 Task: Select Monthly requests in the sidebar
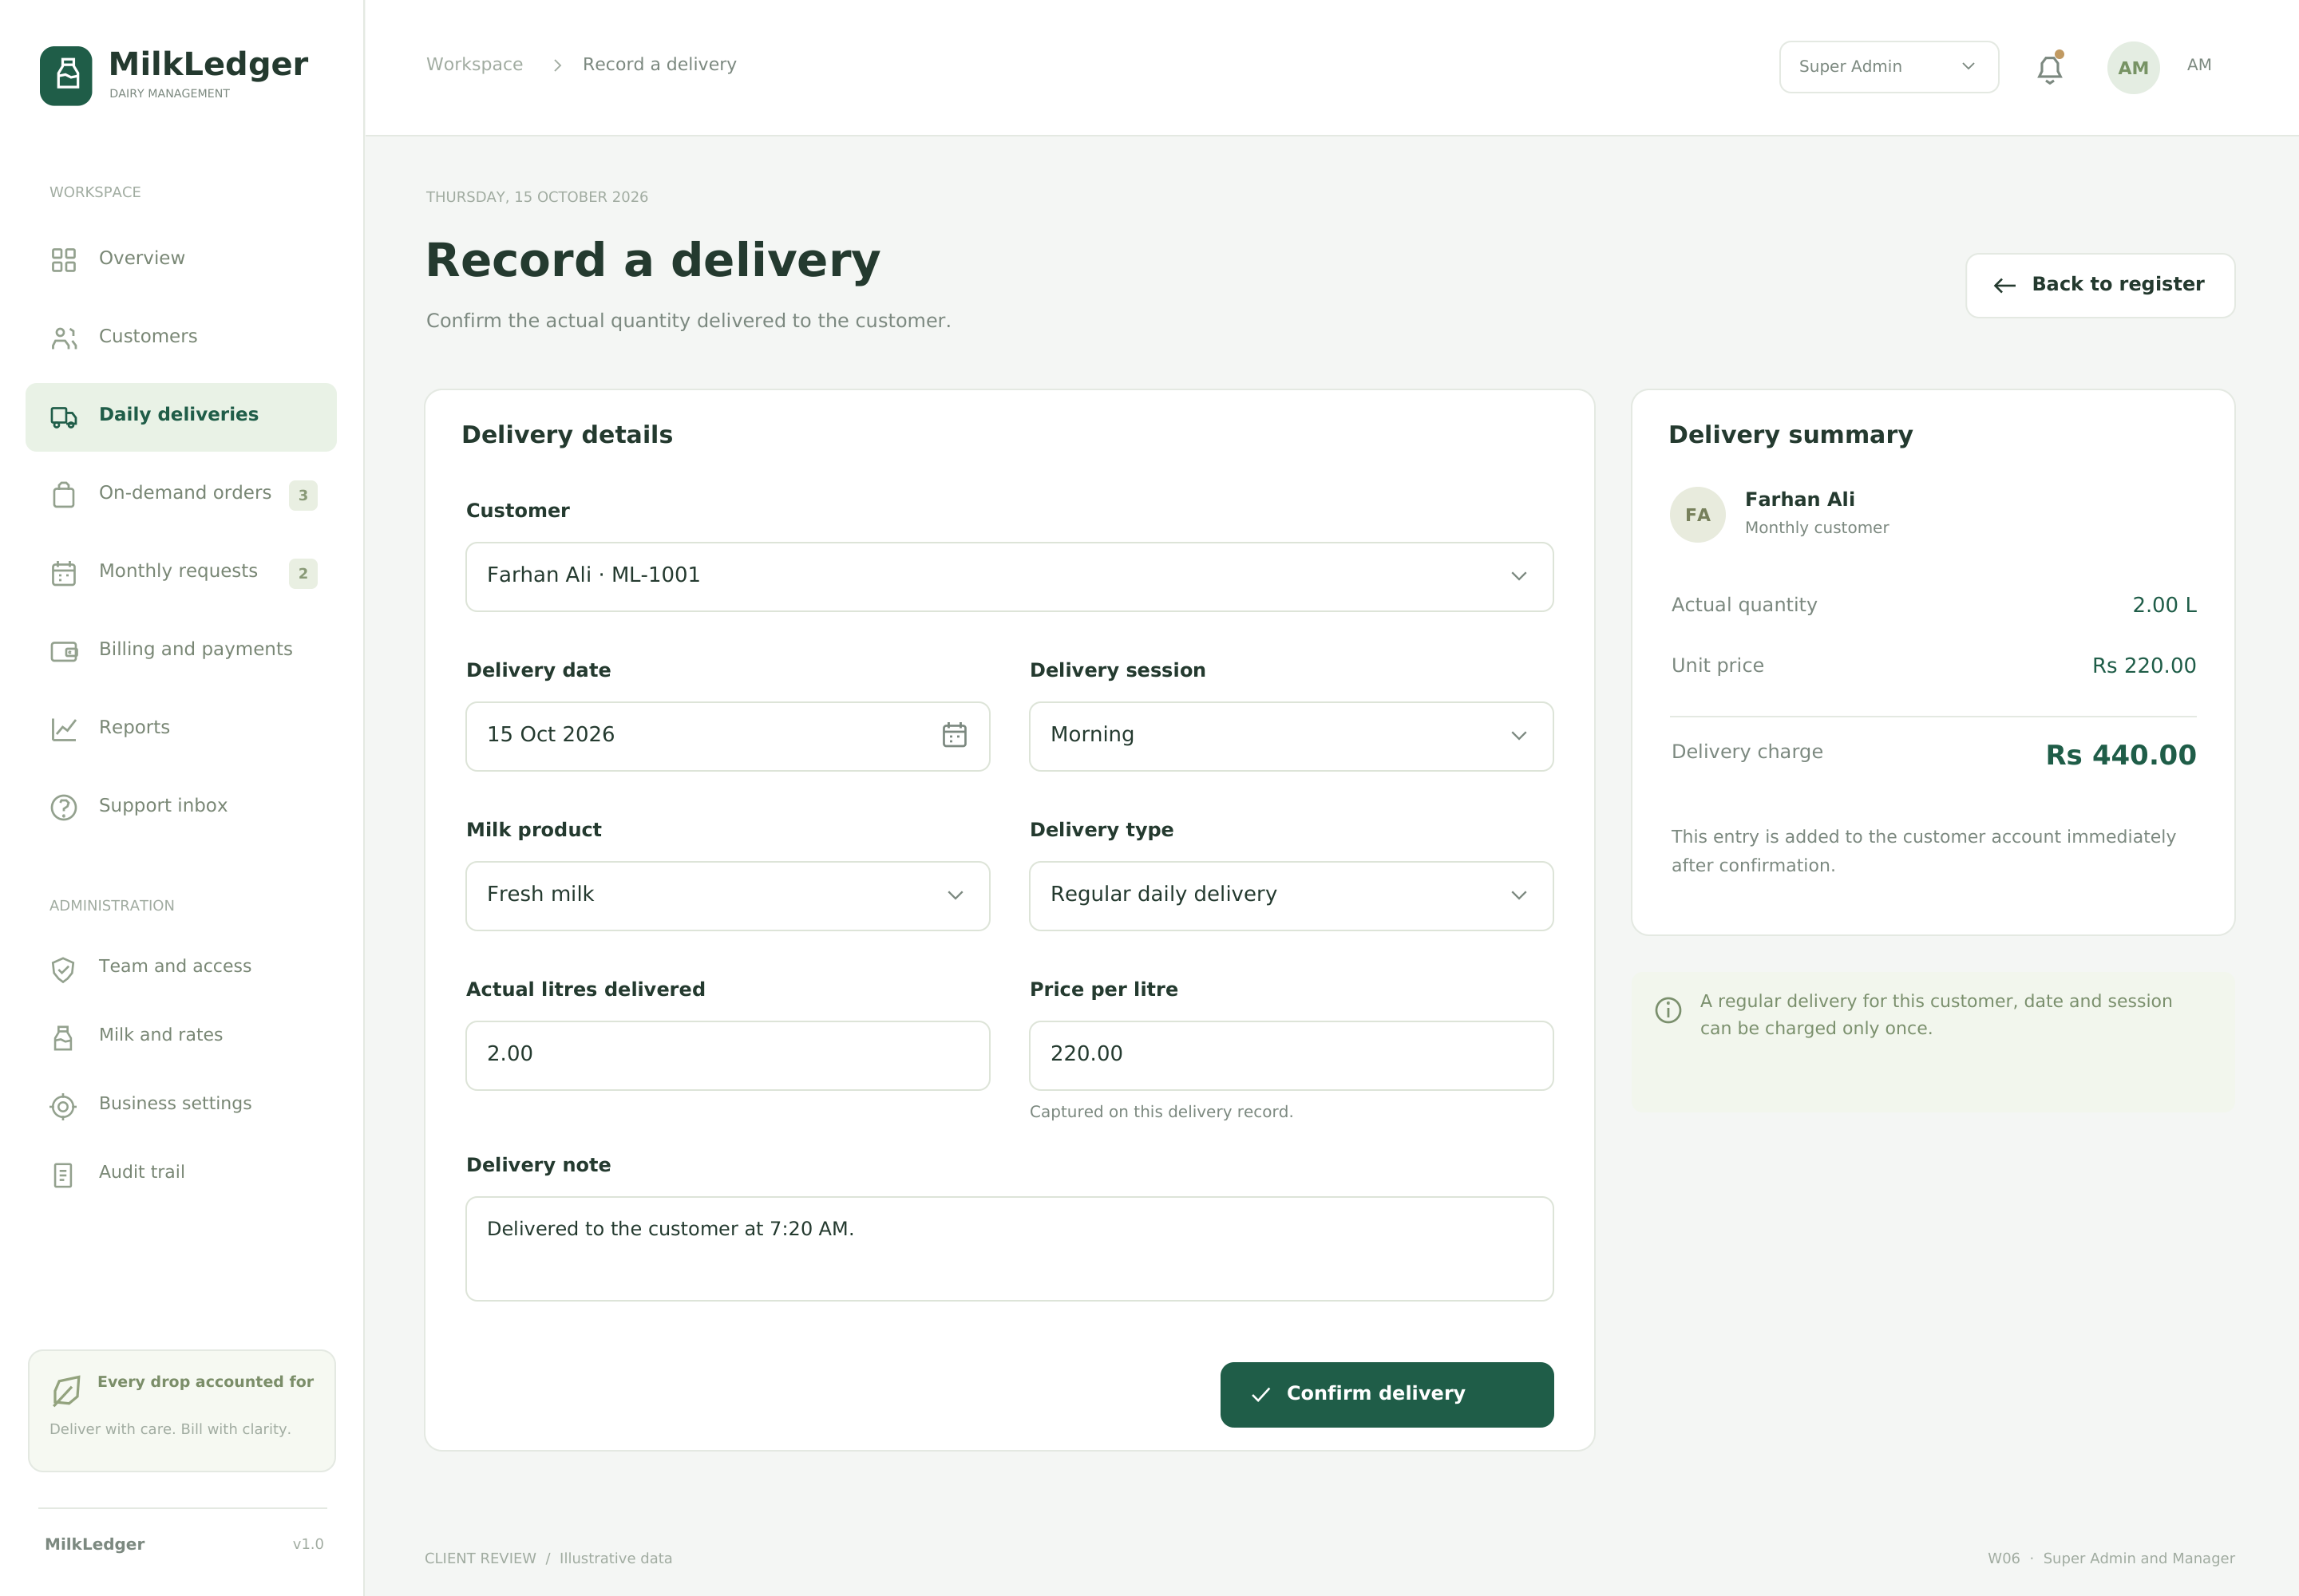click(181, 573)
